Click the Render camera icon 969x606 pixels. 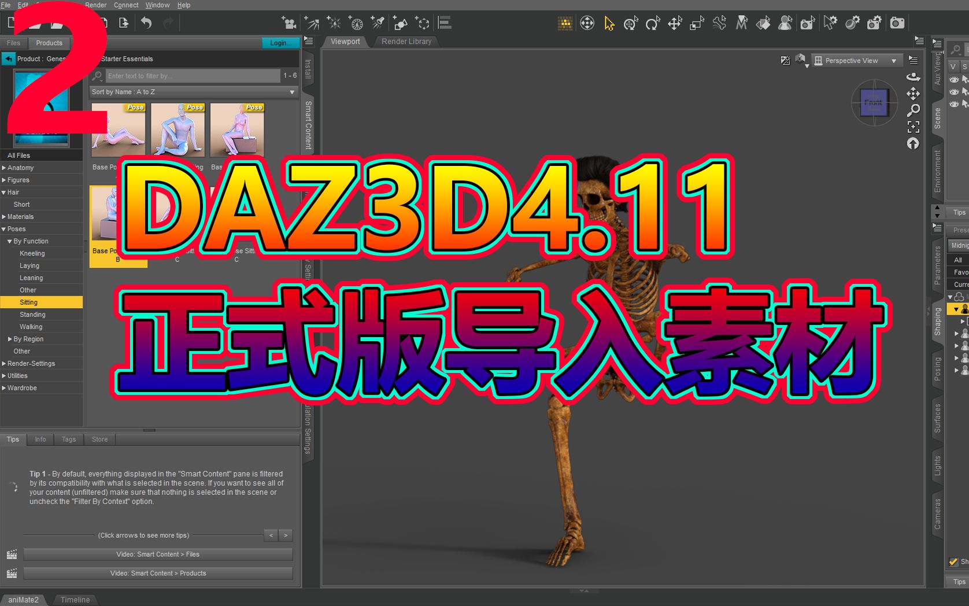point(897,23)
